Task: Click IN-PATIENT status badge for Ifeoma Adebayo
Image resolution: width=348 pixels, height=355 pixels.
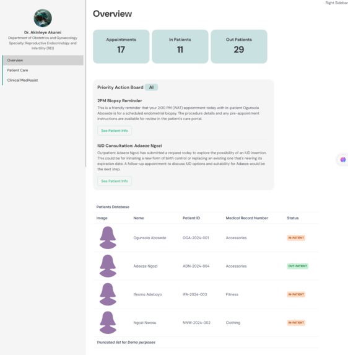Action: click(x=296, y=294)
